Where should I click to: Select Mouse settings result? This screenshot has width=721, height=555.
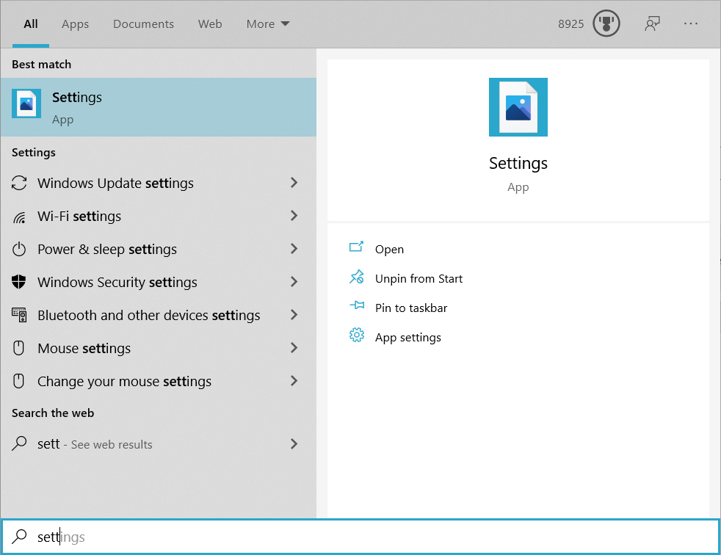point(159,349)
